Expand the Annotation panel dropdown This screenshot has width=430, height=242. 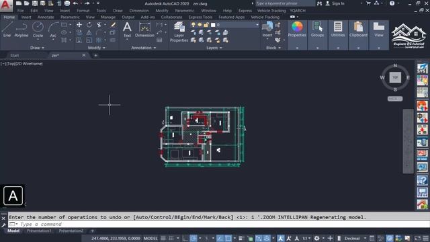tap(143, 48)
